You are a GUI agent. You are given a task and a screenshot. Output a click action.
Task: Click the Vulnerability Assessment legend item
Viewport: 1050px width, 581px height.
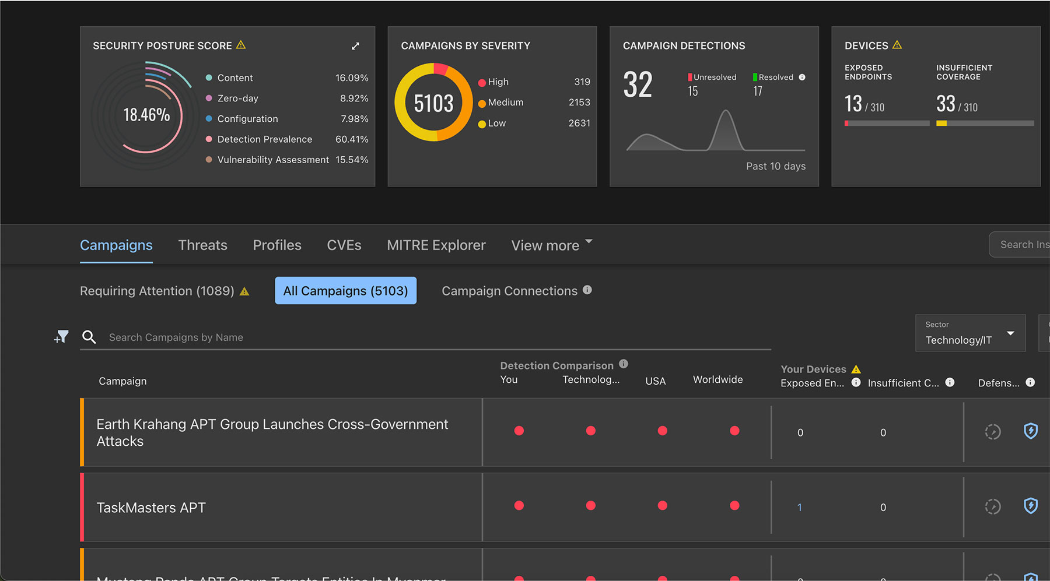click(287, 160)
